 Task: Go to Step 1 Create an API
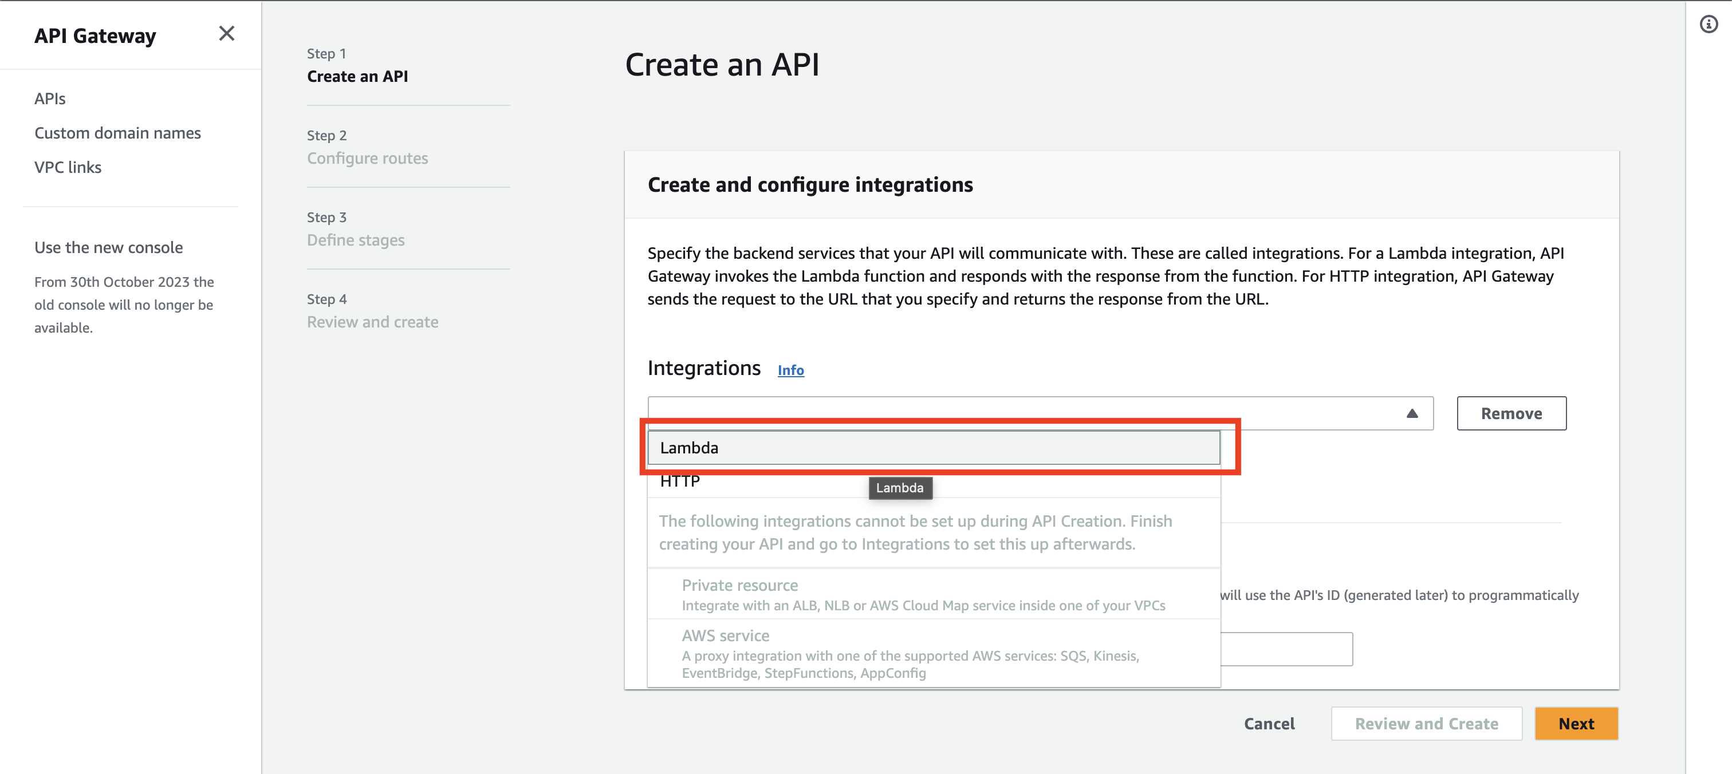tap(357, 76)
